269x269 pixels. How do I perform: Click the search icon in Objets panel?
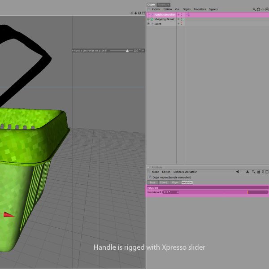click(x=254, y=9)
